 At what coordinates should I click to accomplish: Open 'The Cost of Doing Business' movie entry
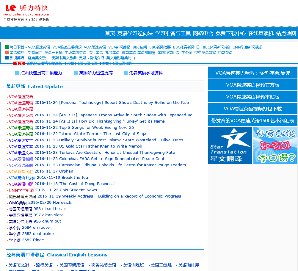coord(74,184)
